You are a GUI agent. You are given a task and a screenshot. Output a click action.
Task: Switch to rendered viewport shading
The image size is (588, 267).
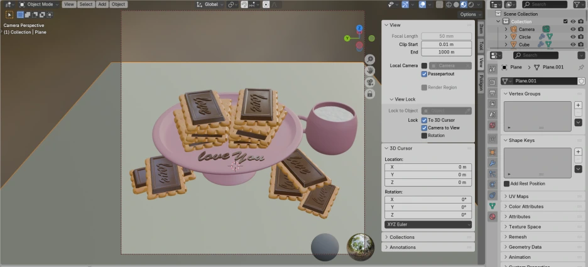(x=471, y=4)
